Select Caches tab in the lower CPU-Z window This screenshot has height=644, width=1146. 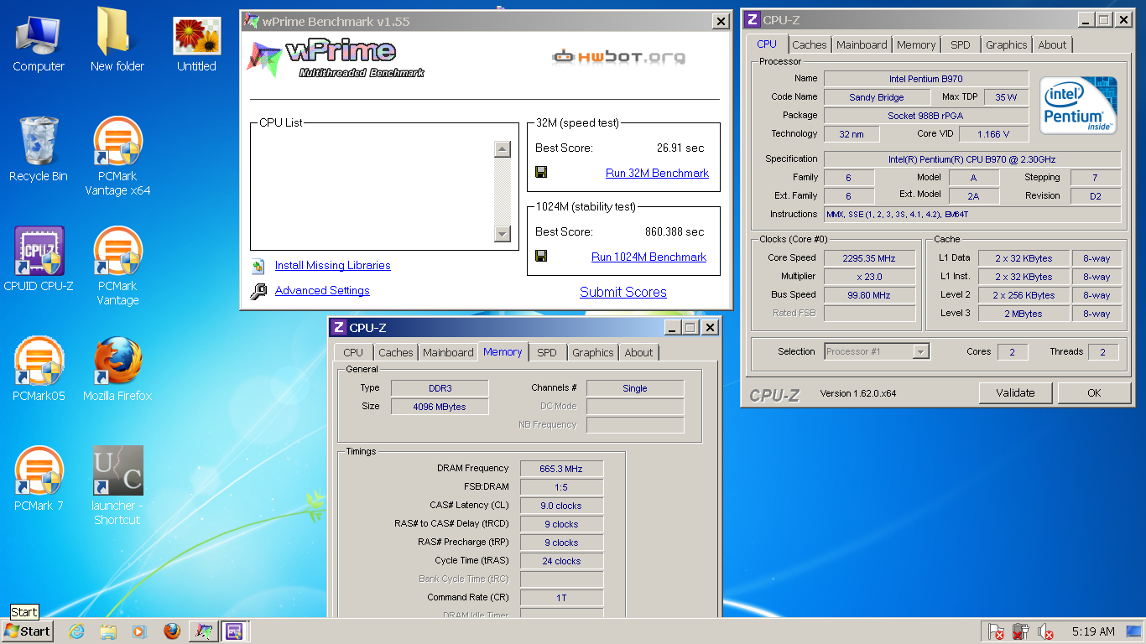395,353
